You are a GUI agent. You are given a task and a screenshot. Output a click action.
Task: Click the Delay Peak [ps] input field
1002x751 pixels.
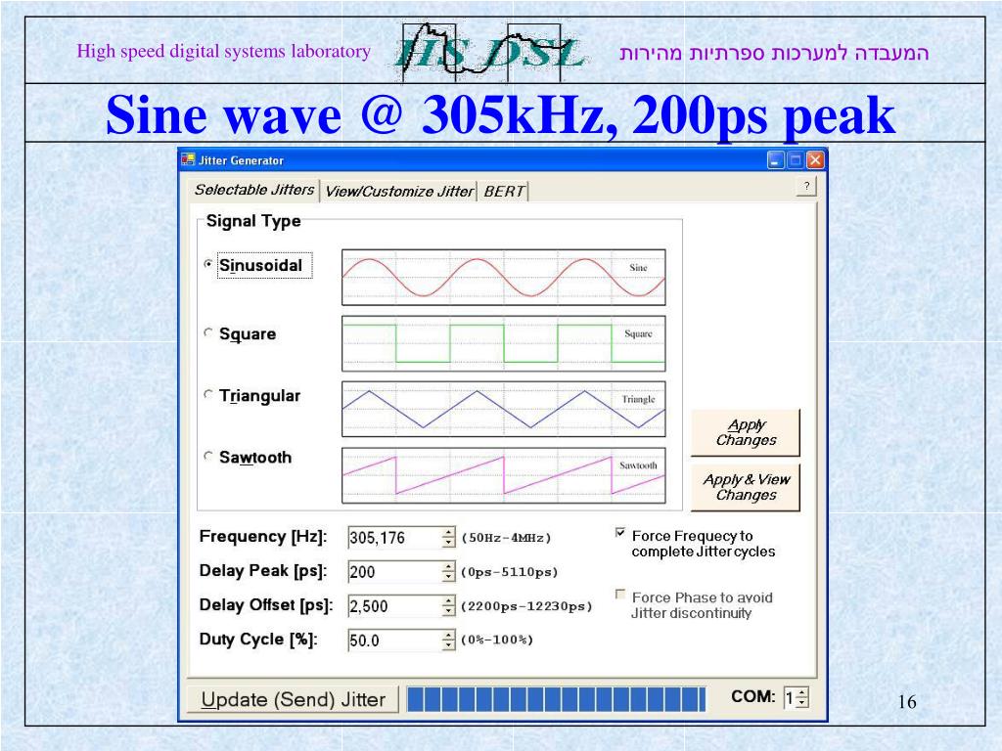point(394,571)
